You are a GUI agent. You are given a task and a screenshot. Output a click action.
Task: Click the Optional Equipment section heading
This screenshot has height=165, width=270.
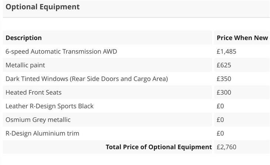(43, 7)
